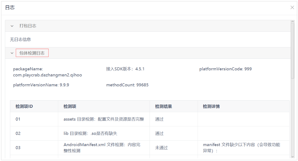Click the scrollbar down arrow
The height and width of the screenshot is (161, 298).
tap(293, 156)
